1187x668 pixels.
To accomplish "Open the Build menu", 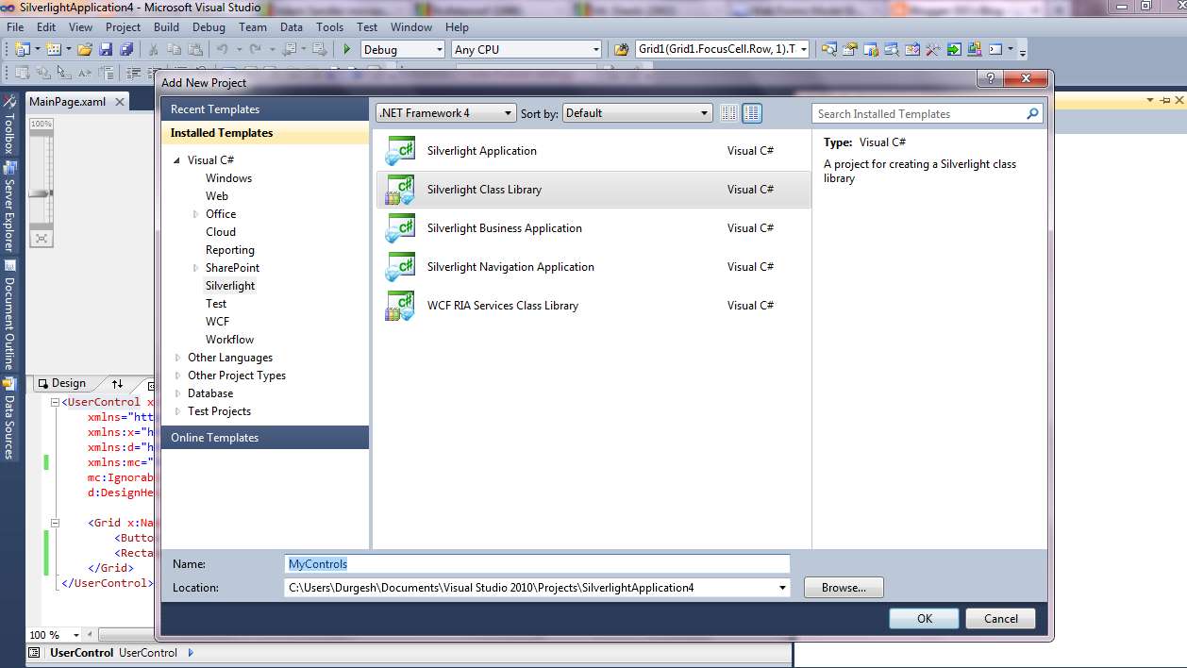I will click(166, 27).
